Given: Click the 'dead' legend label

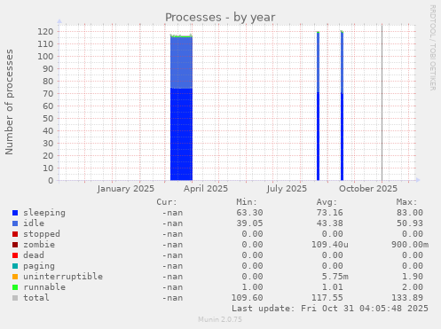Looking at the screenshot, I should coord(34,255).
